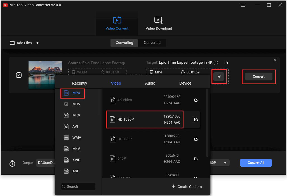Click the 640P play-file icon

112,159
